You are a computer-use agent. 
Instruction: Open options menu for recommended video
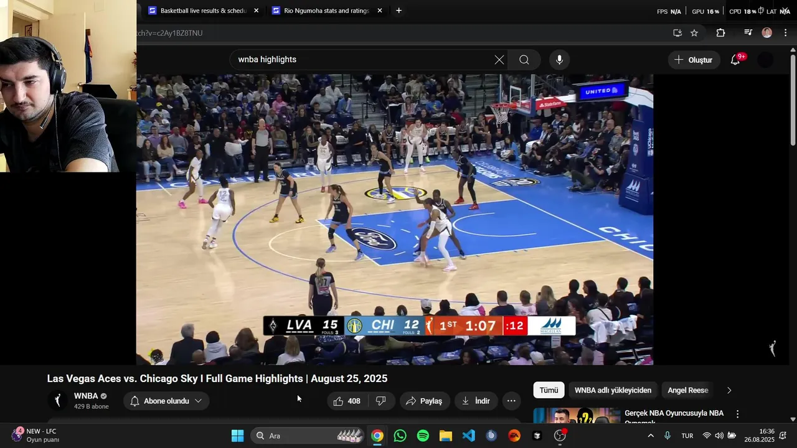(738, 414)
